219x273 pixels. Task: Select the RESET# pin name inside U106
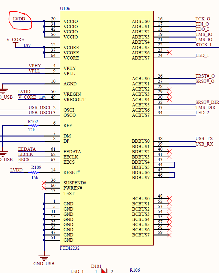tap(71, 172)
